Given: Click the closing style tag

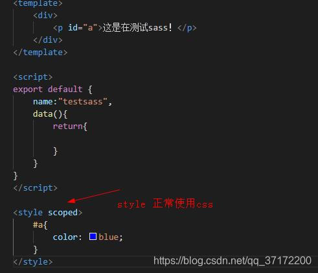Looking at the screenshot, I should click(33, 262).
